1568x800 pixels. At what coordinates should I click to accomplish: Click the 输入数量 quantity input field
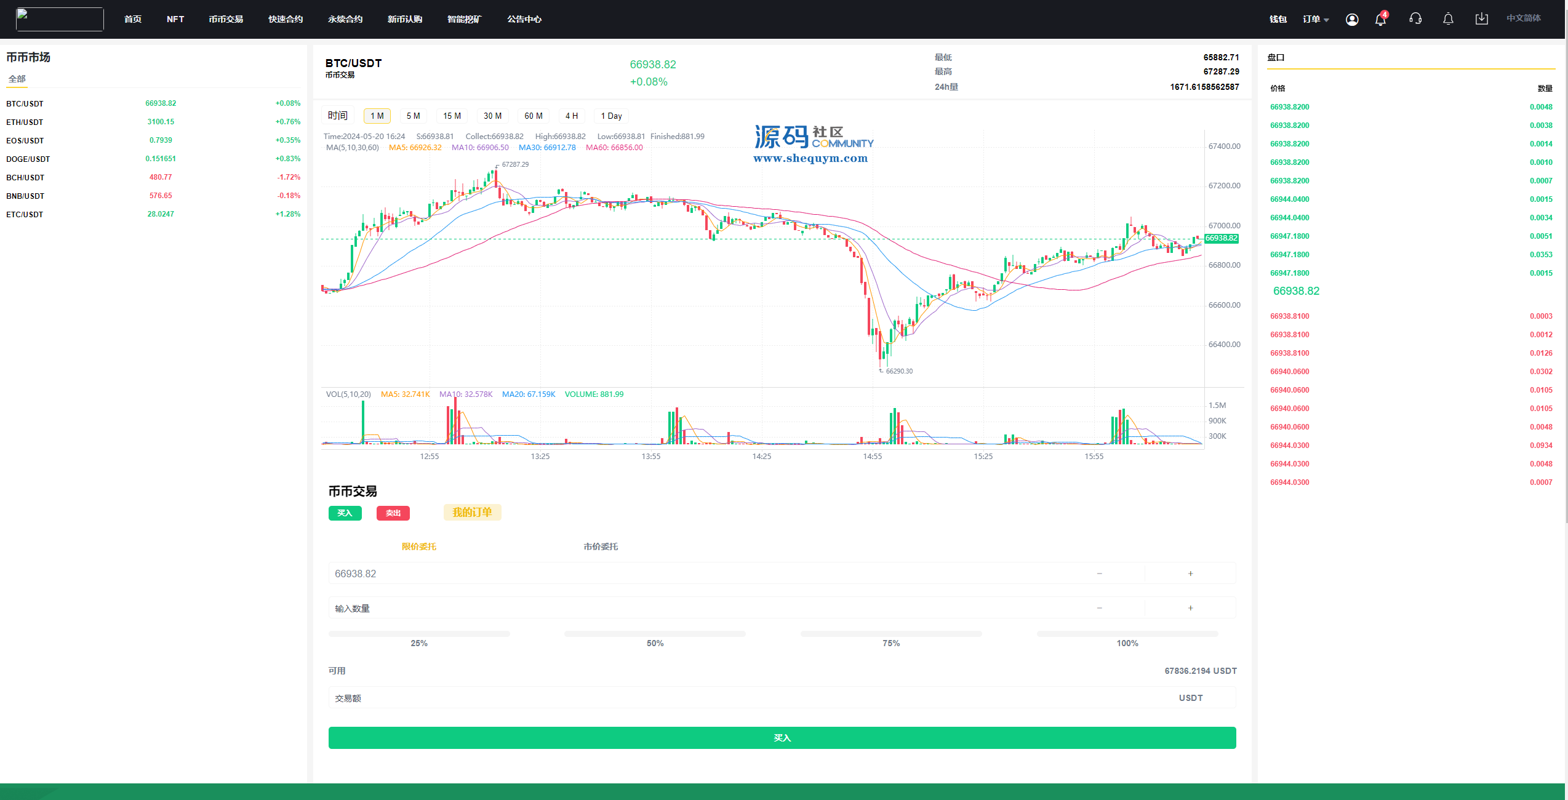[x=691, y=608]
